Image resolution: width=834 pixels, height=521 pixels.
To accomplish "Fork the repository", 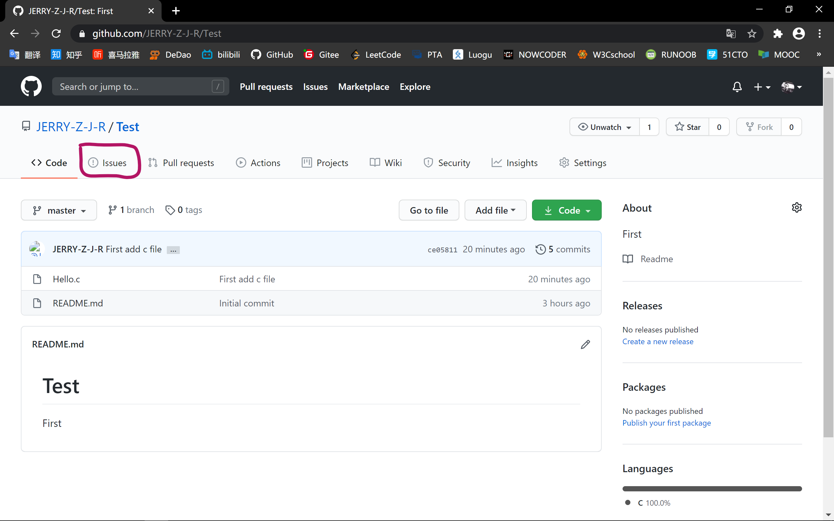I will [759, 127].
